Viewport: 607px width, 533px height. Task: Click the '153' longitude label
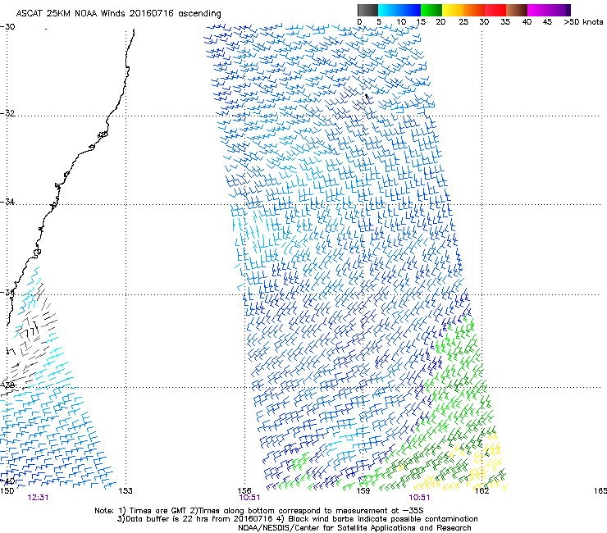[x=126, y=491]
